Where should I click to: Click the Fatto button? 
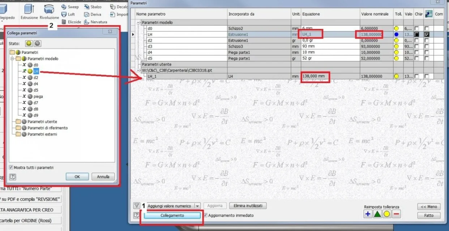click(x=429, y=215)
